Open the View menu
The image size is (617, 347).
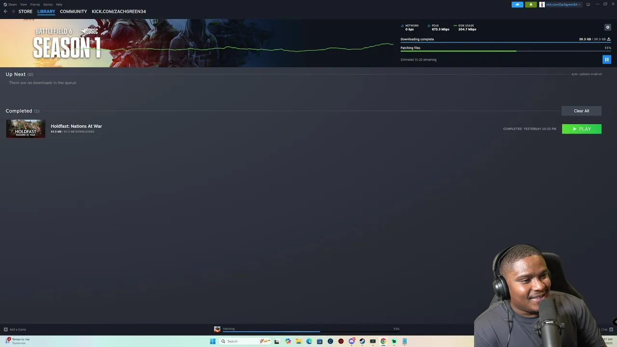pos(23,4)
